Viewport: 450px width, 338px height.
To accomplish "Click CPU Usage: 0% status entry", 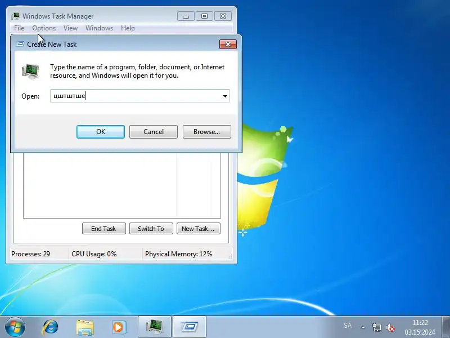I will (x=94, y=254).
